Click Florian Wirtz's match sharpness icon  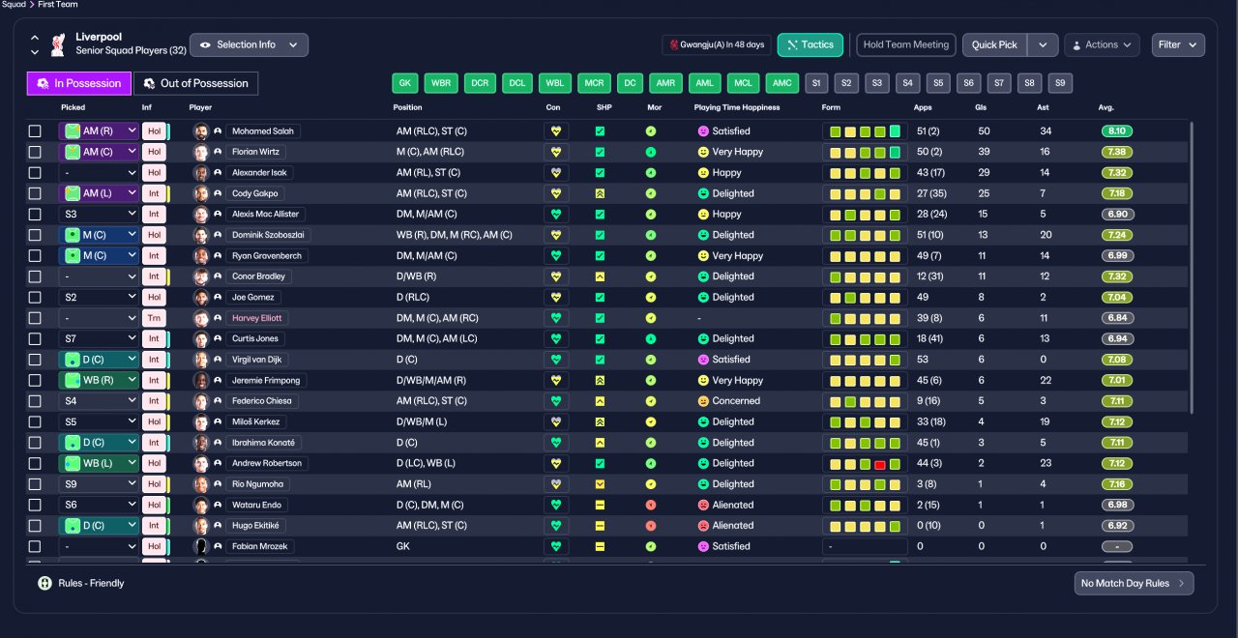click(x=600, y=152)
